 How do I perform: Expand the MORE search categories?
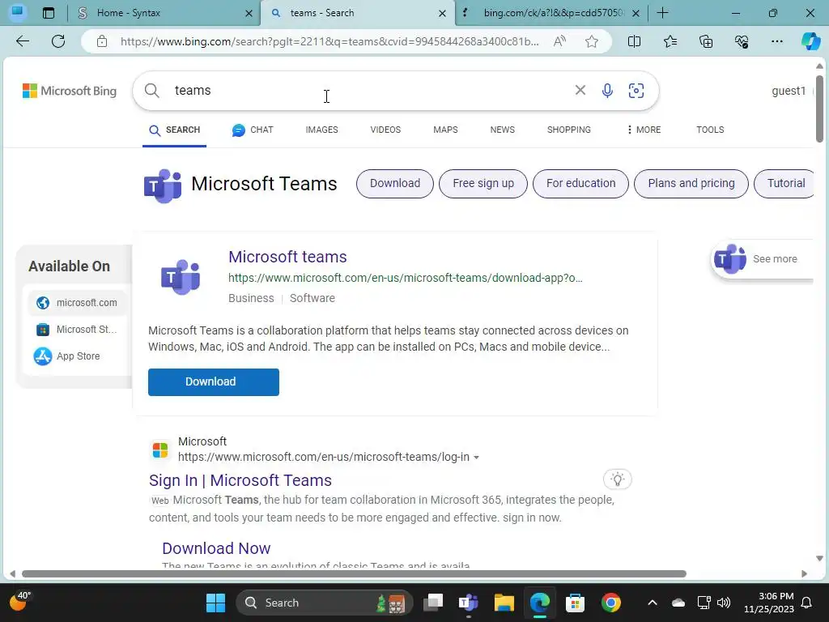[644, 130]
